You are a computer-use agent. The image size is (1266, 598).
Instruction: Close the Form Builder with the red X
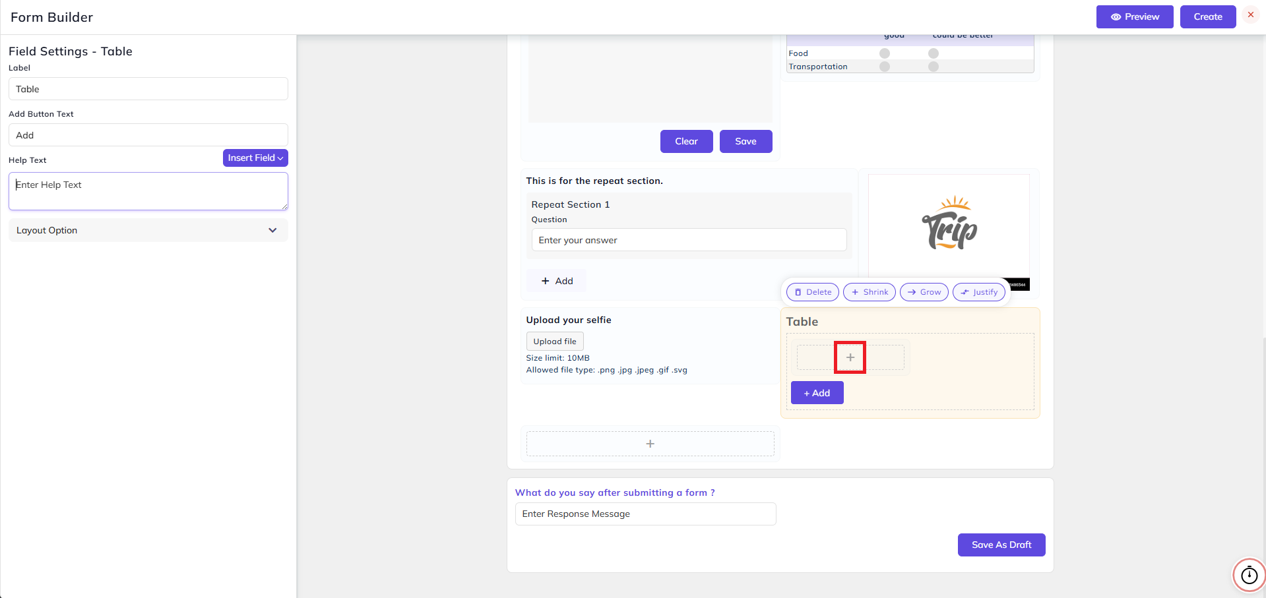[x=1251, y=15]
